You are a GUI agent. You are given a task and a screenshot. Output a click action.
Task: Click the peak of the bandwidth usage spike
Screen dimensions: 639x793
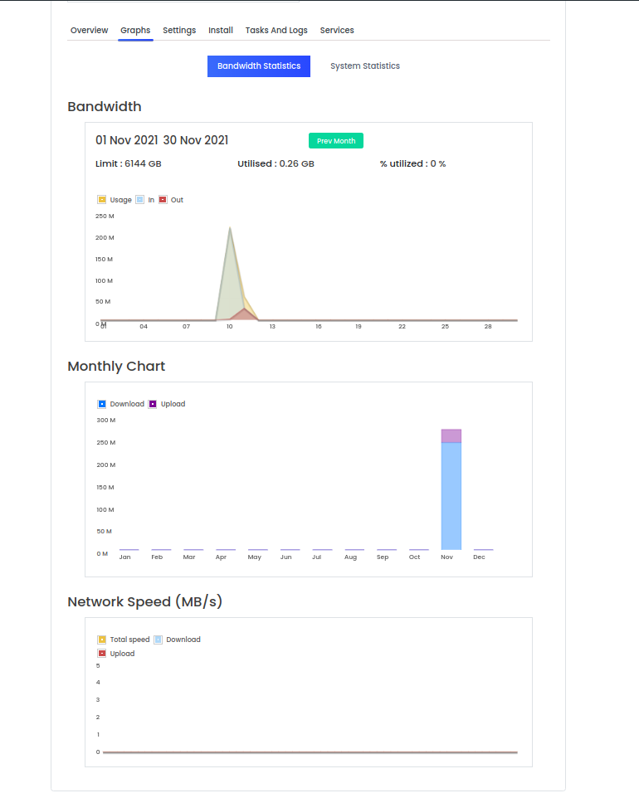coord(230,229)
